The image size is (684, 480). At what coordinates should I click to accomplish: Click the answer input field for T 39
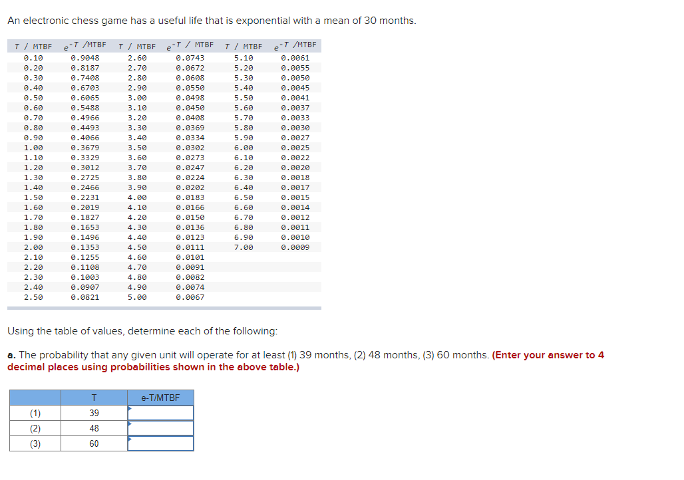[x=160, y=413]
